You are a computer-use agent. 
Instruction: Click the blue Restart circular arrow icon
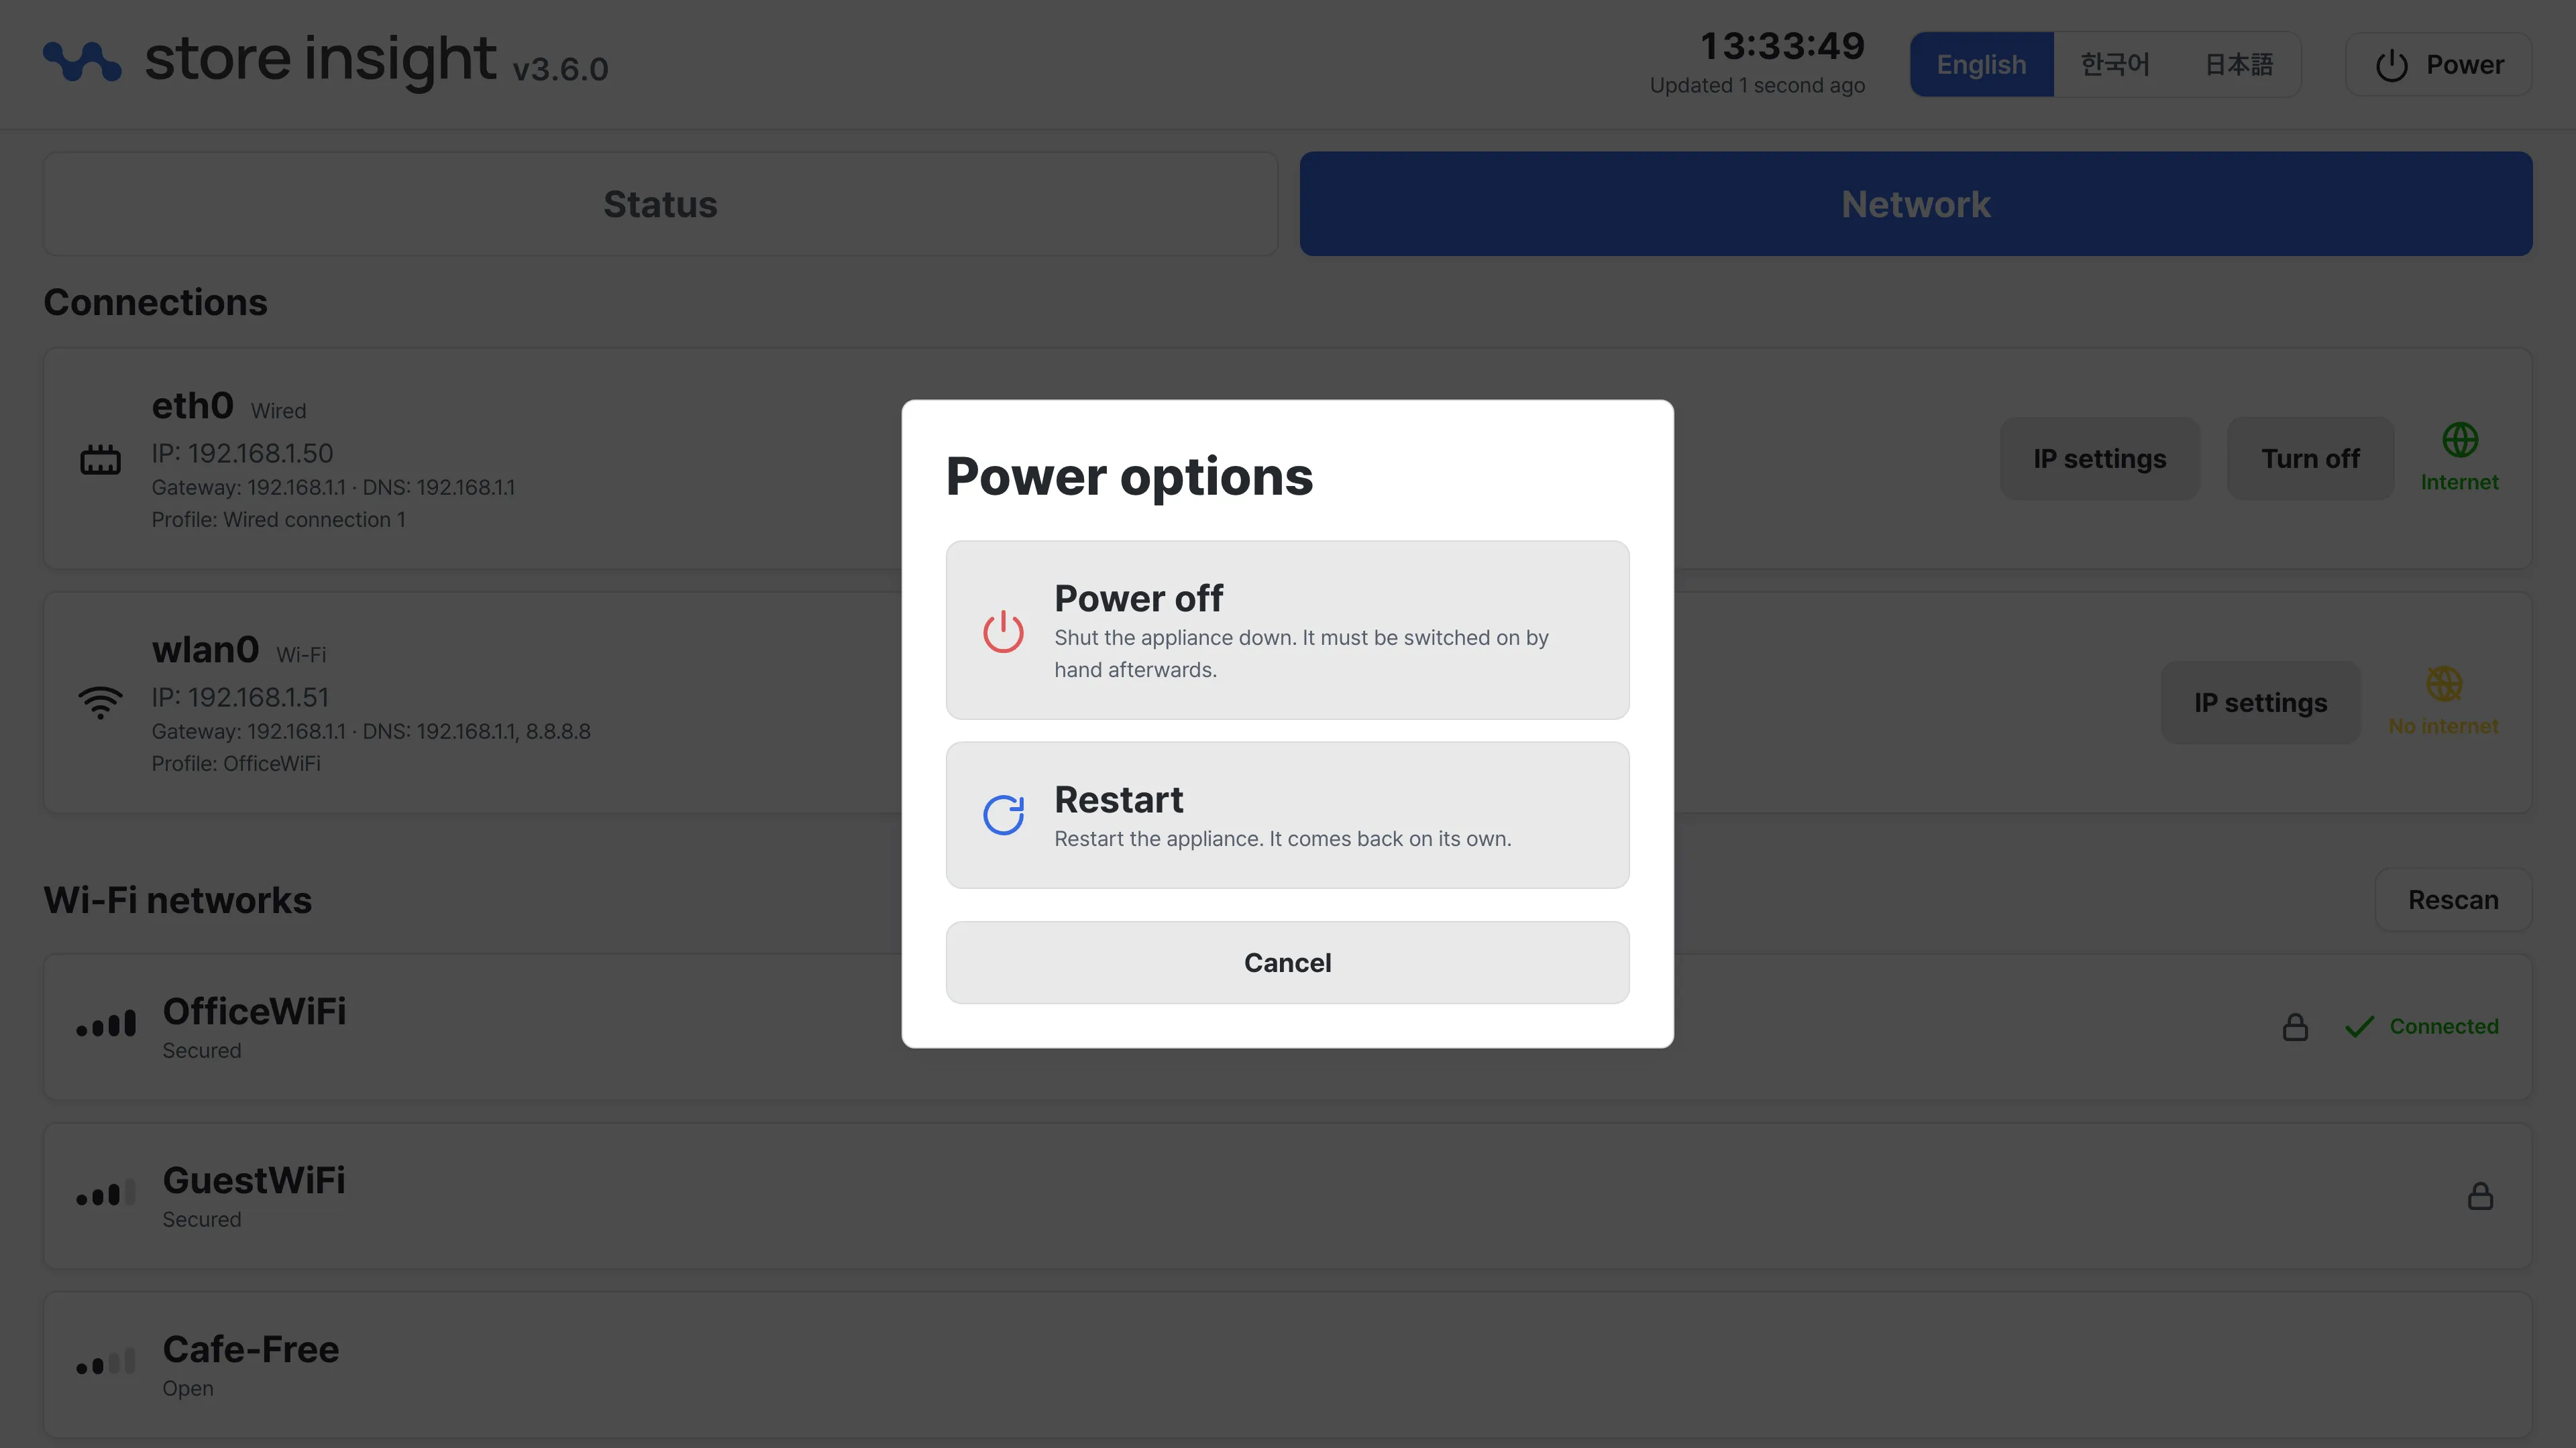click(1003, 814)
